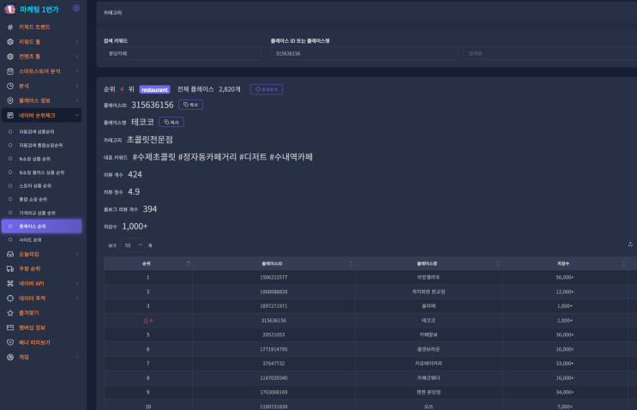The image size is (637, 410).
Task: Copy place name 테코코 with 복사
Action: pyautogui.click(x=171, y=122)
